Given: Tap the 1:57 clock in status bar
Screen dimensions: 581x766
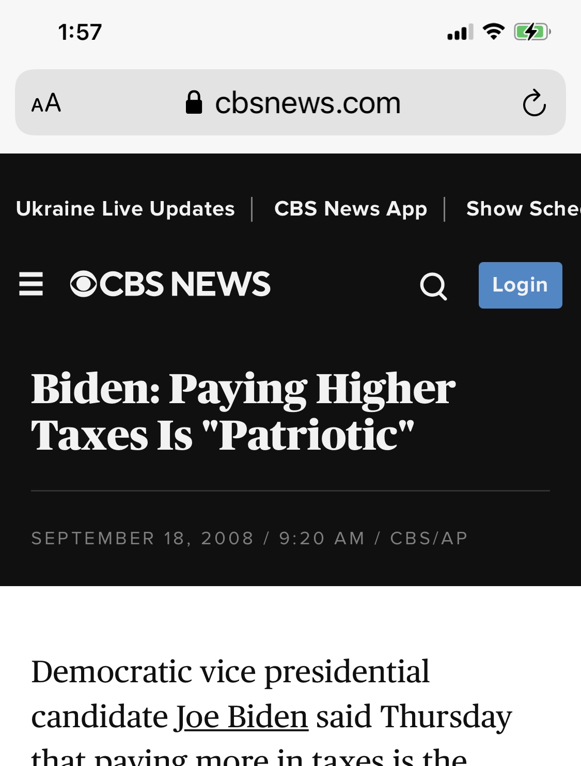Looking at the screenshot, I should pyautogui.click(x=80, y=32).
